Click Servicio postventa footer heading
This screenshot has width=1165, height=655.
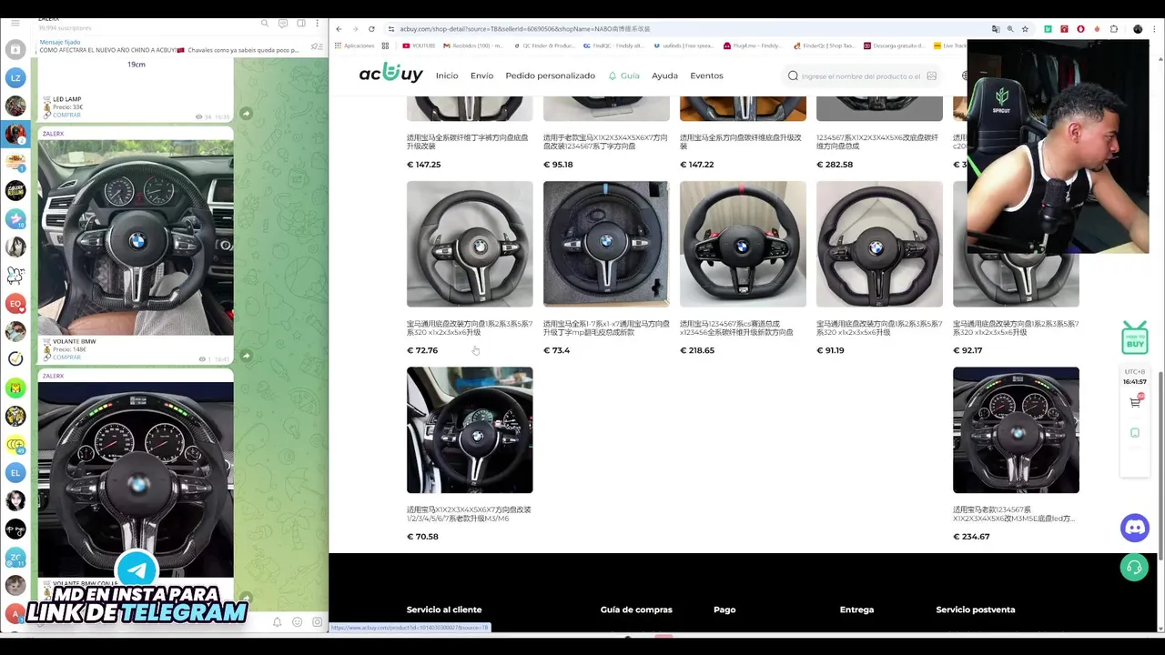(976, 610)
